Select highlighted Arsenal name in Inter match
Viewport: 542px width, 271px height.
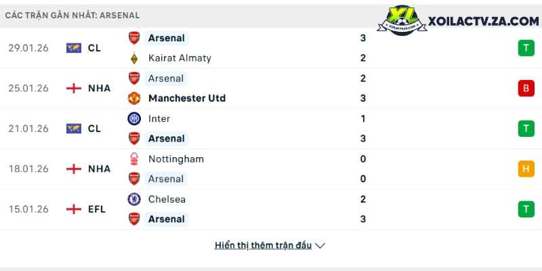(166, 139)
